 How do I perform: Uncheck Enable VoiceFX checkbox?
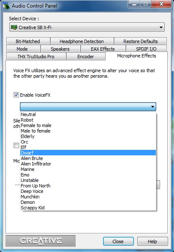(16, 95)
